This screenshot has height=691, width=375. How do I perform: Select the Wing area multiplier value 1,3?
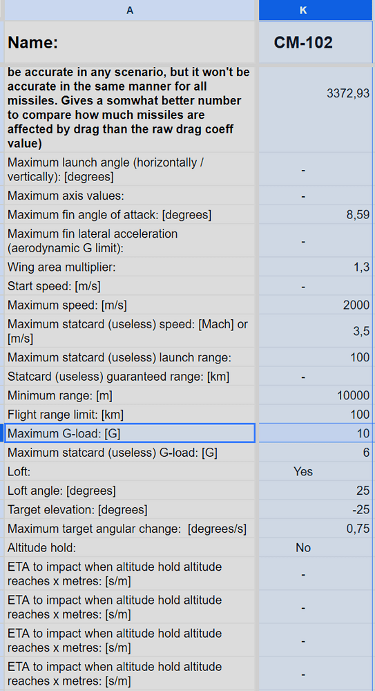pyautogui.click(x=316, y=267)
